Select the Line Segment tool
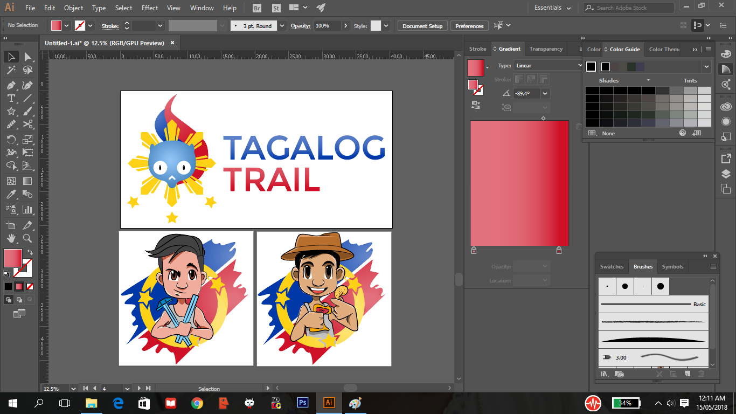Screen dimensions: 736x414 27,98
